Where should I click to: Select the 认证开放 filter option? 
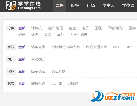[x=58, y=71]
